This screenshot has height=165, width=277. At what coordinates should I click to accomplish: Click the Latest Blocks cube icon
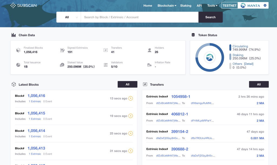[14, 84]
